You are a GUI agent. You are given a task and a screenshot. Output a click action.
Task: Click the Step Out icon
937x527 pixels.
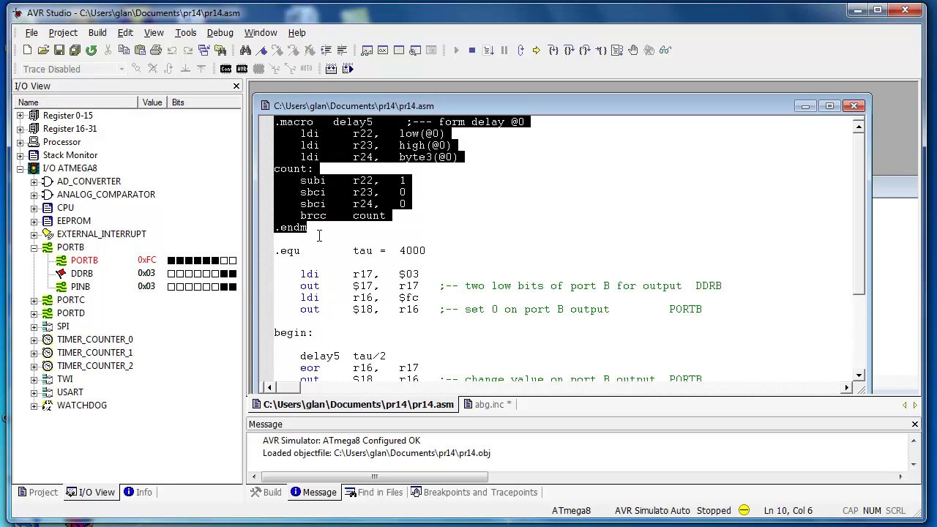585,50
